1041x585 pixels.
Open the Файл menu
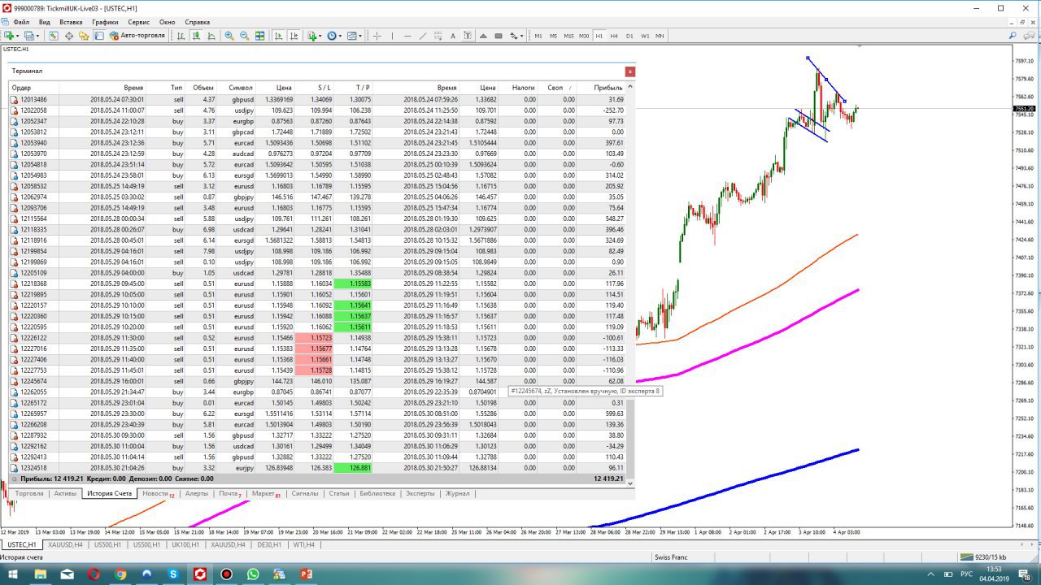[x=21, y=22]
